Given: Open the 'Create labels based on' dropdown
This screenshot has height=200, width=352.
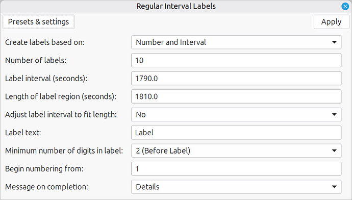Looking at the screenshot, I should click(x=236, y=42).
